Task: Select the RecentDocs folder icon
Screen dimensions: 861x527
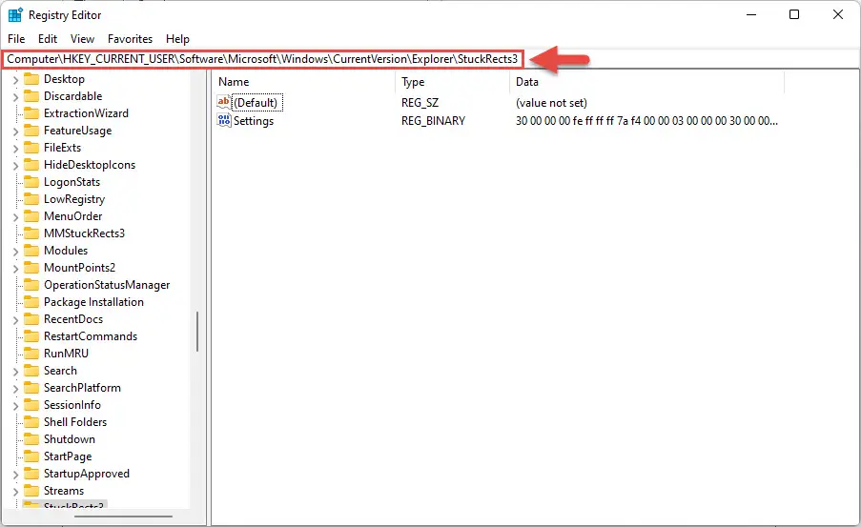Action: (31, 319)
